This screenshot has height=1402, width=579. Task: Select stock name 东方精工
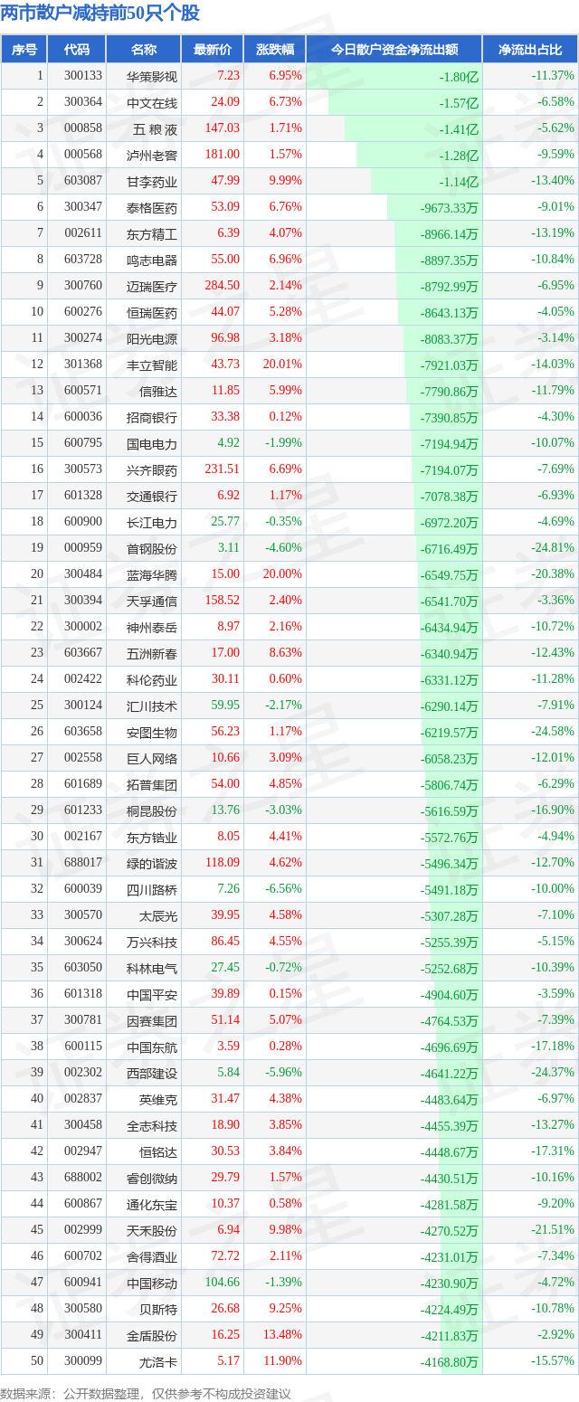pos(152,234)
